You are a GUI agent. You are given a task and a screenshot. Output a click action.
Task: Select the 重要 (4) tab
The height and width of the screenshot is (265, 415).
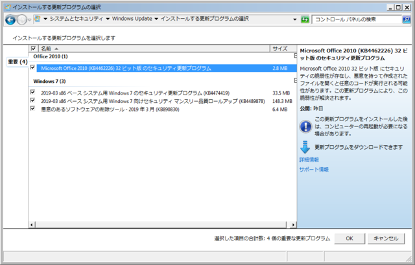pyautogui.click(x=18, y=62)
